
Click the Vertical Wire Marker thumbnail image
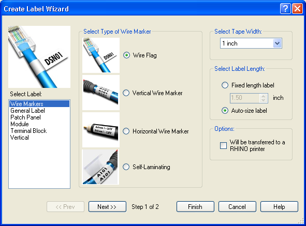101,93
